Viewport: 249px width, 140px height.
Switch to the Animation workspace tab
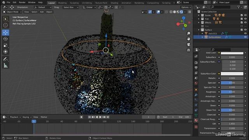pos(126,3)
